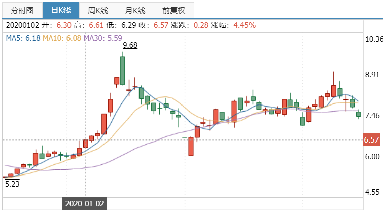Expand the 前复权 adjustment option

click(173, 10)
